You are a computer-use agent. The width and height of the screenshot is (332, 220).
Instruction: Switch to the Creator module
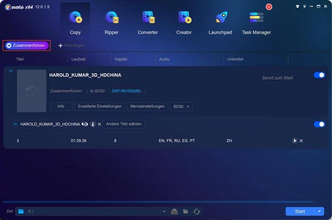pos(184,23)
